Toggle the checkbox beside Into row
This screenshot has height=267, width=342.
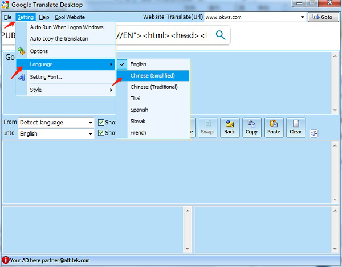coord(101,132)
